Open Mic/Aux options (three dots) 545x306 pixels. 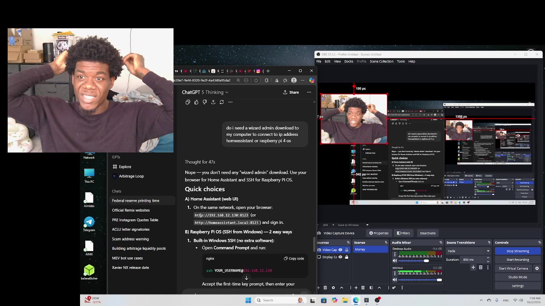pyautogui.click(x=395, y=274)
